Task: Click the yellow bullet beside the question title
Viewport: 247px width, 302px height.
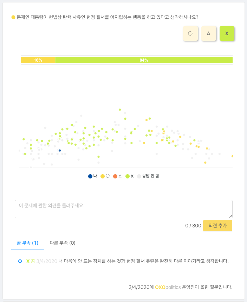Action: pyautogui.click(x=13, y=17)
